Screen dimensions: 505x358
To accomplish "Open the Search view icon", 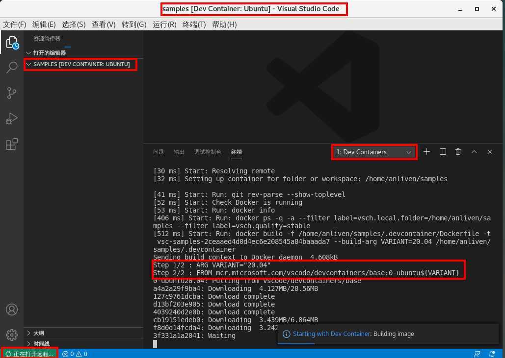I will coord(12,68).
